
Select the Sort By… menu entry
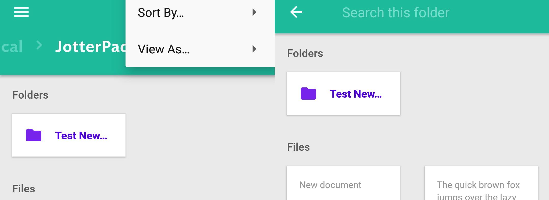click(200, 12)
